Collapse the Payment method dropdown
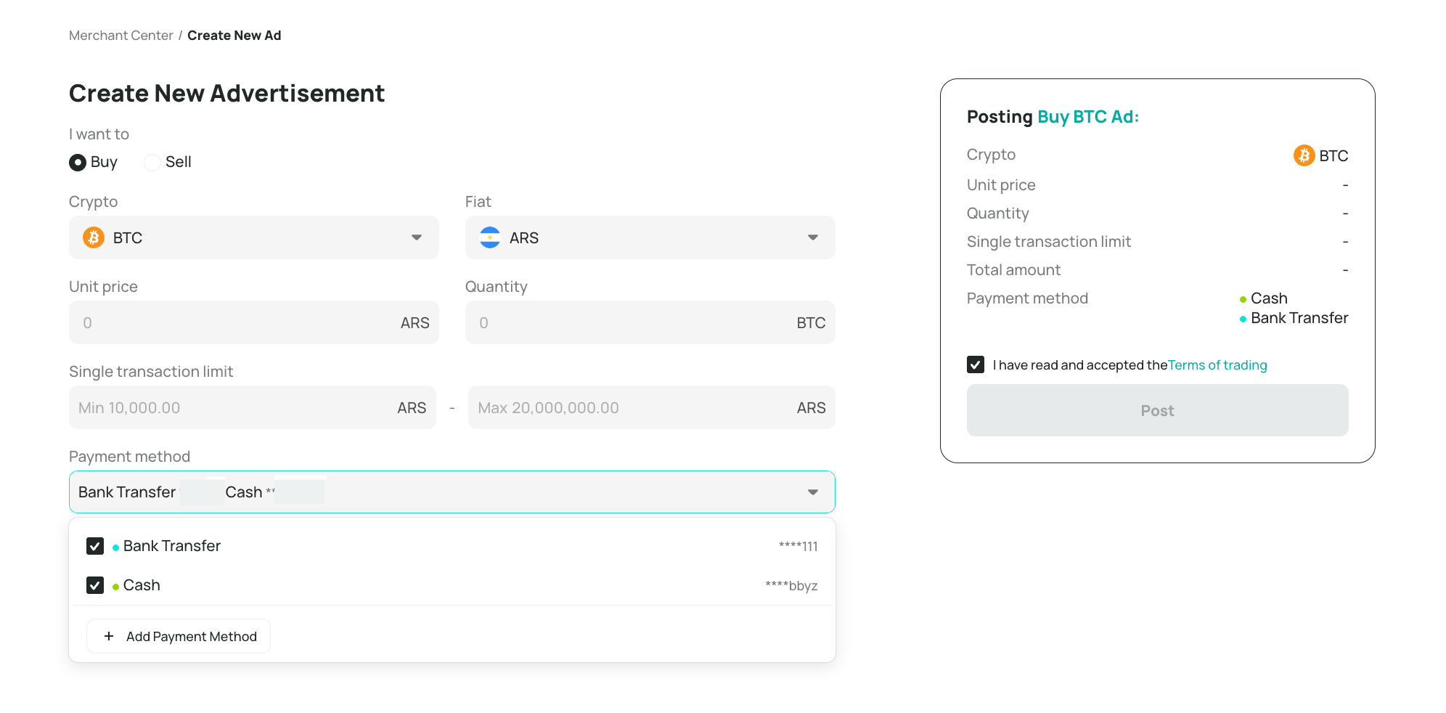This screenshot has height=713, width=1446. 452,492
